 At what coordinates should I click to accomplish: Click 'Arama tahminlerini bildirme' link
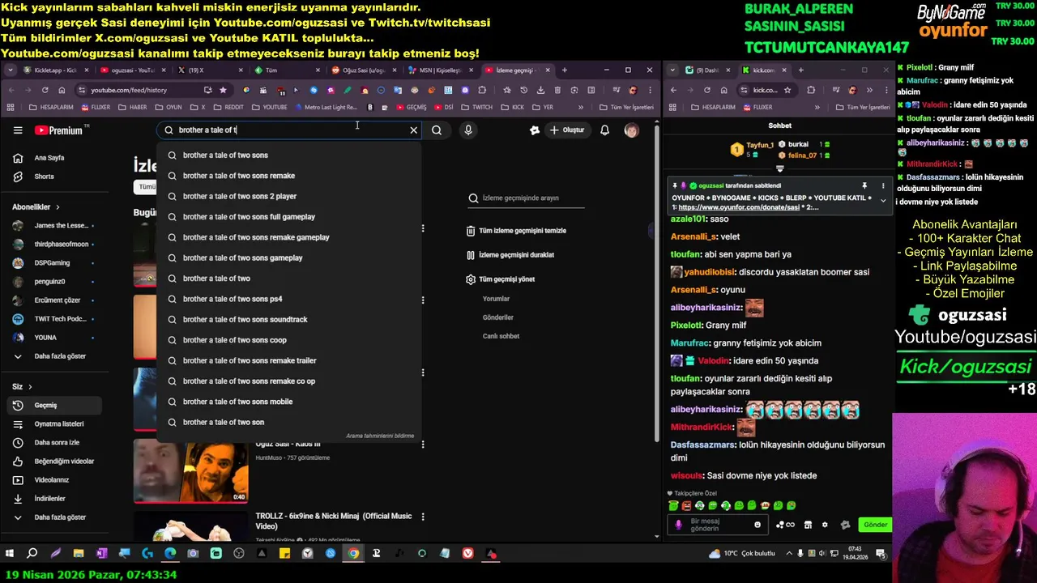[380, 436]
